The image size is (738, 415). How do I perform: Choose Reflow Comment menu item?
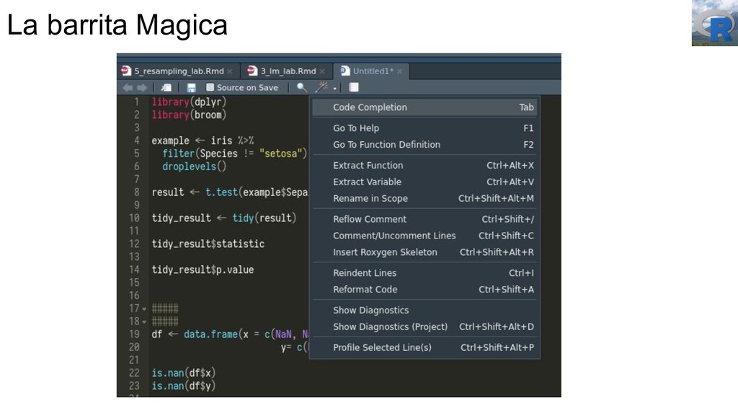pos(424,219)
